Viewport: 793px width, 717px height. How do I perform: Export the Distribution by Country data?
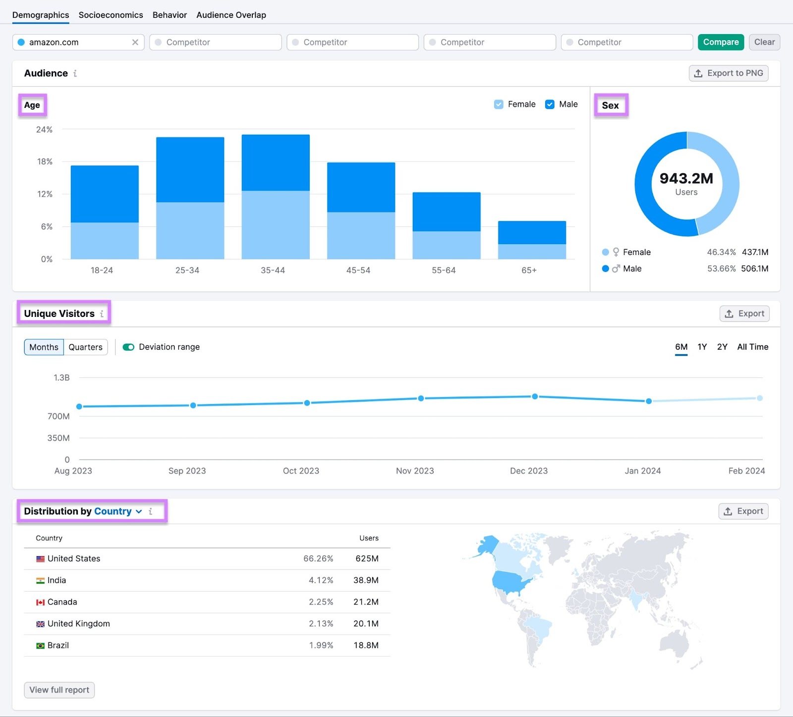[x=743, y=511]
